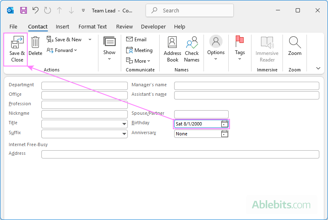This screenshot has width=328, height=220.
Task: Click the Office field
Action: coord(84,95)
